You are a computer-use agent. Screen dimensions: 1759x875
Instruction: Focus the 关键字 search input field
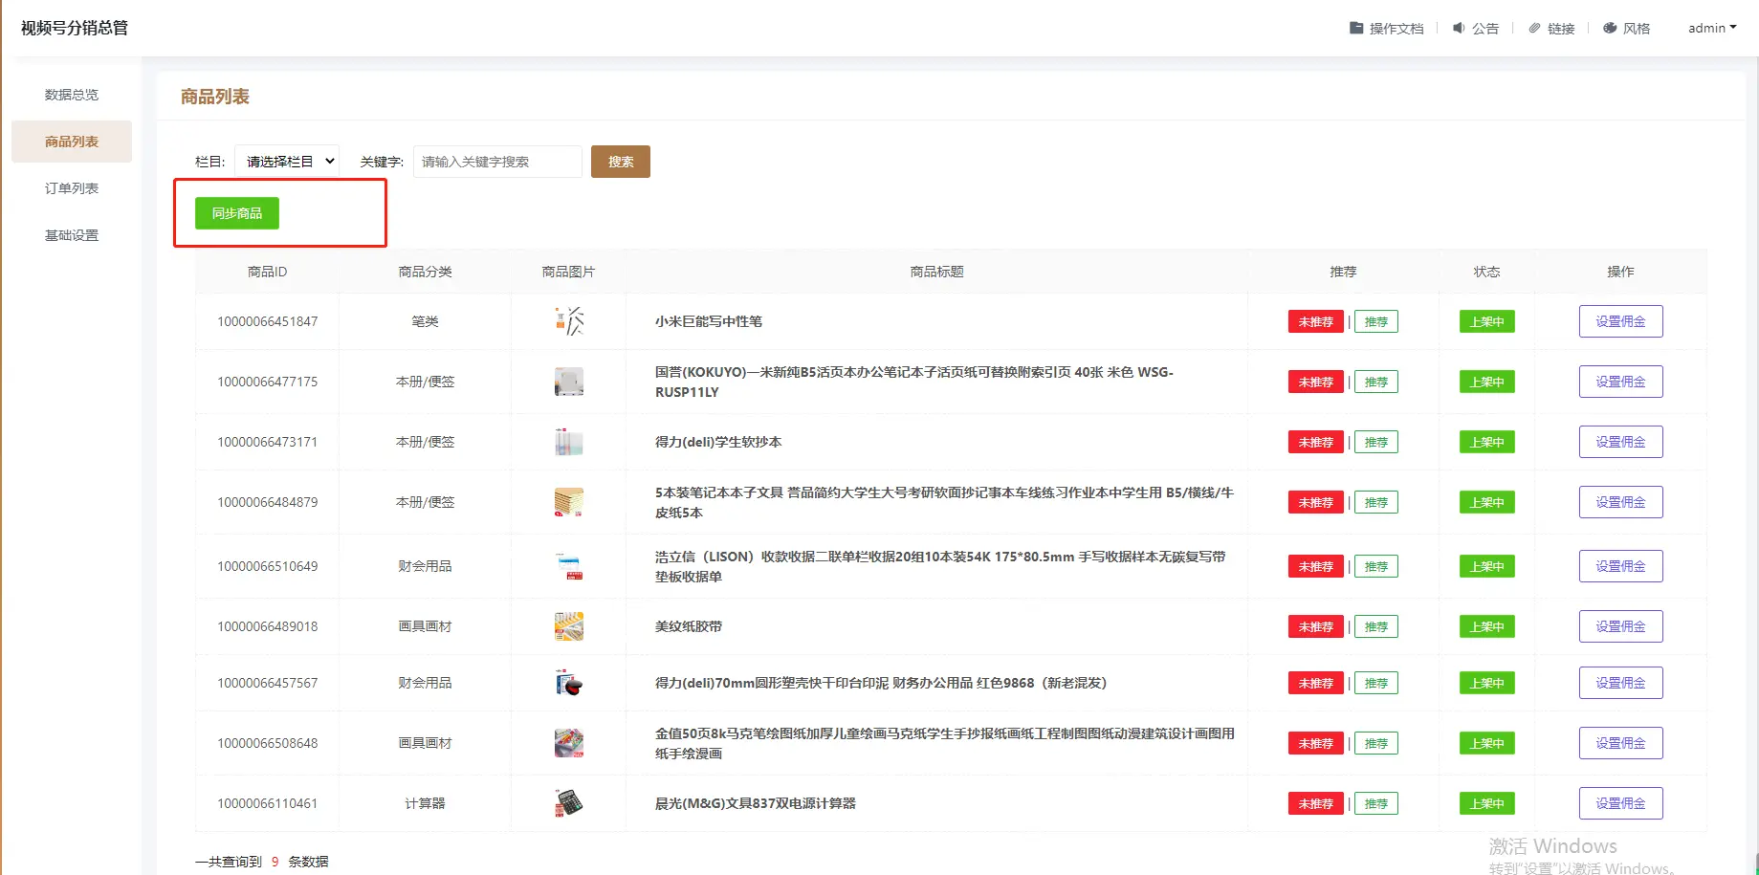[x=497, y=162]
